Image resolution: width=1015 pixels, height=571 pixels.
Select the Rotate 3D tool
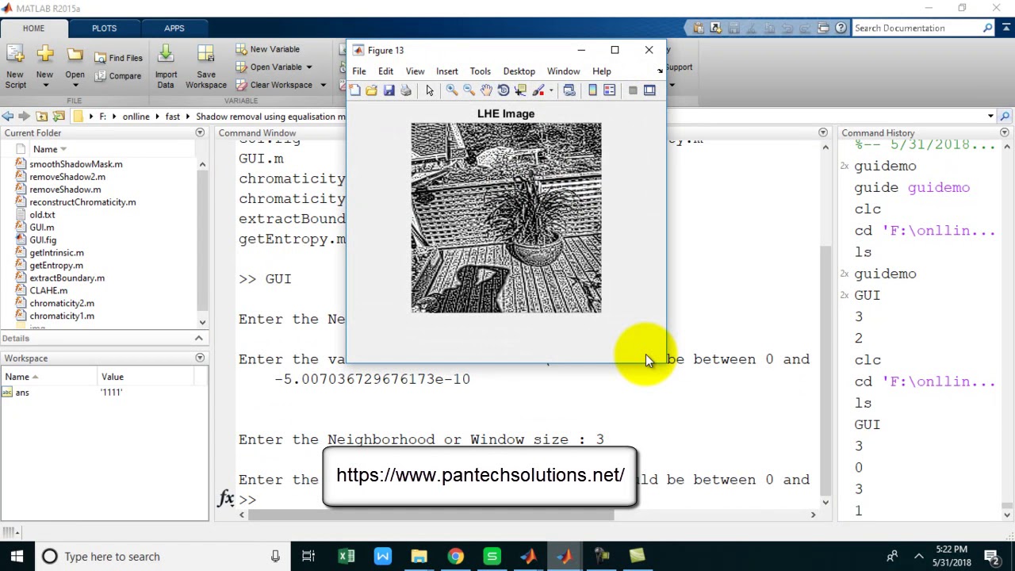point(504,90)
